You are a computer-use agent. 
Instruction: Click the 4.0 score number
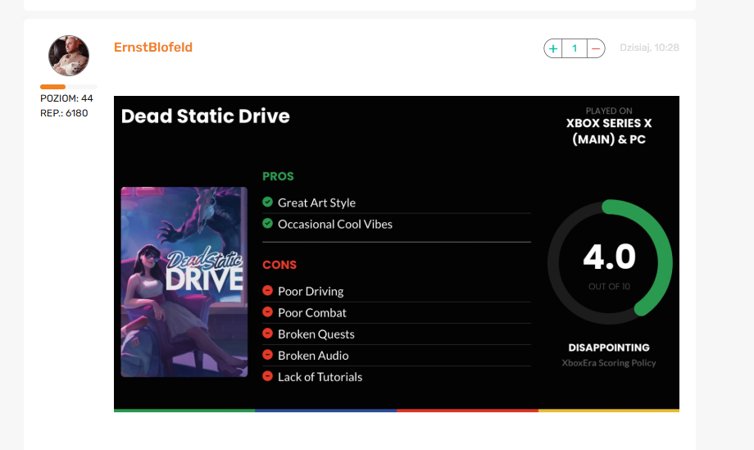[609, 257]
